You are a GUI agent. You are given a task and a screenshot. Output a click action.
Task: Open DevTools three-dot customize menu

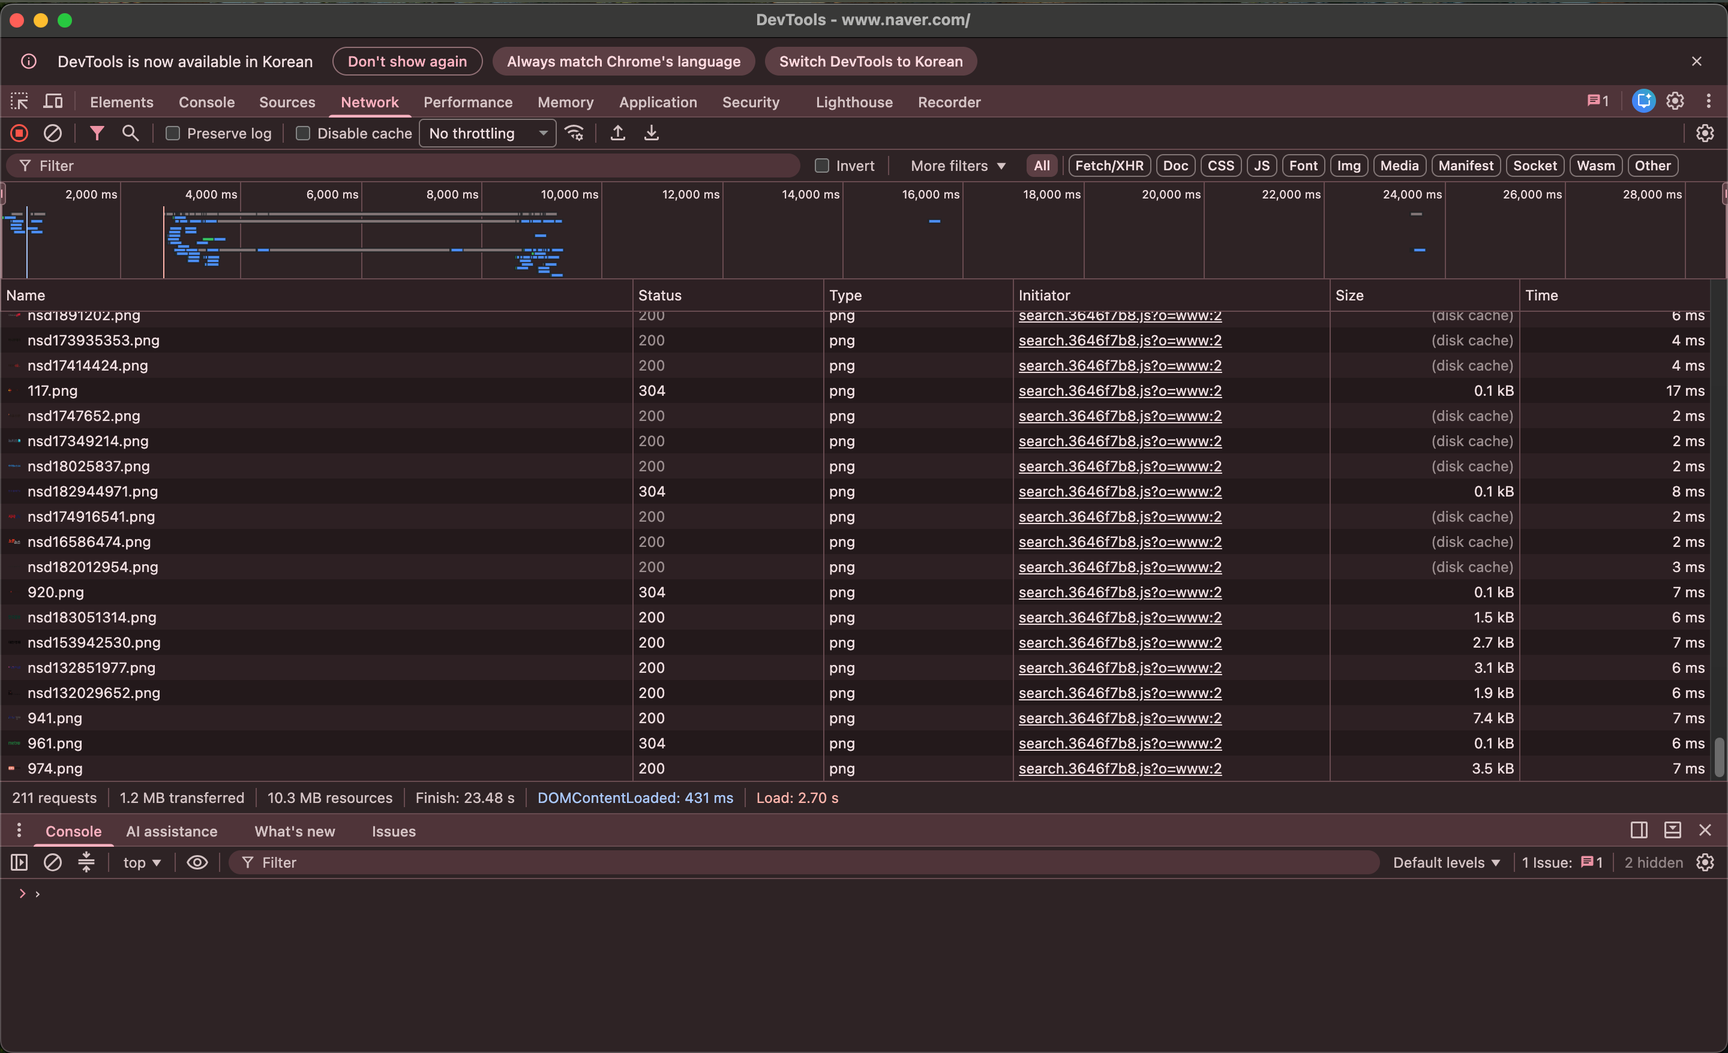click(1708, 102)
